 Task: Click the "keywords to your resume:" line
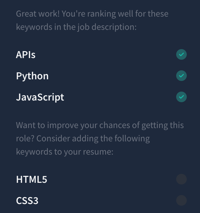click(65, 152)
